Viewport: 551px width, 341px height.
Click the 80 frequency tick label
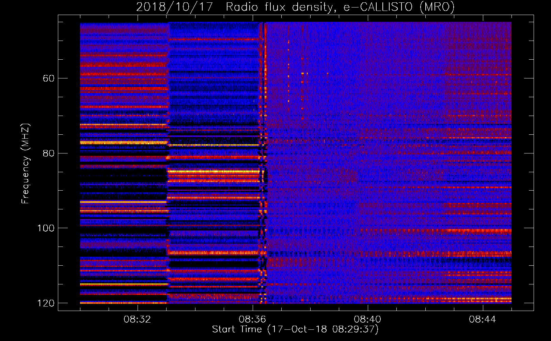click(x=49, y=153)
